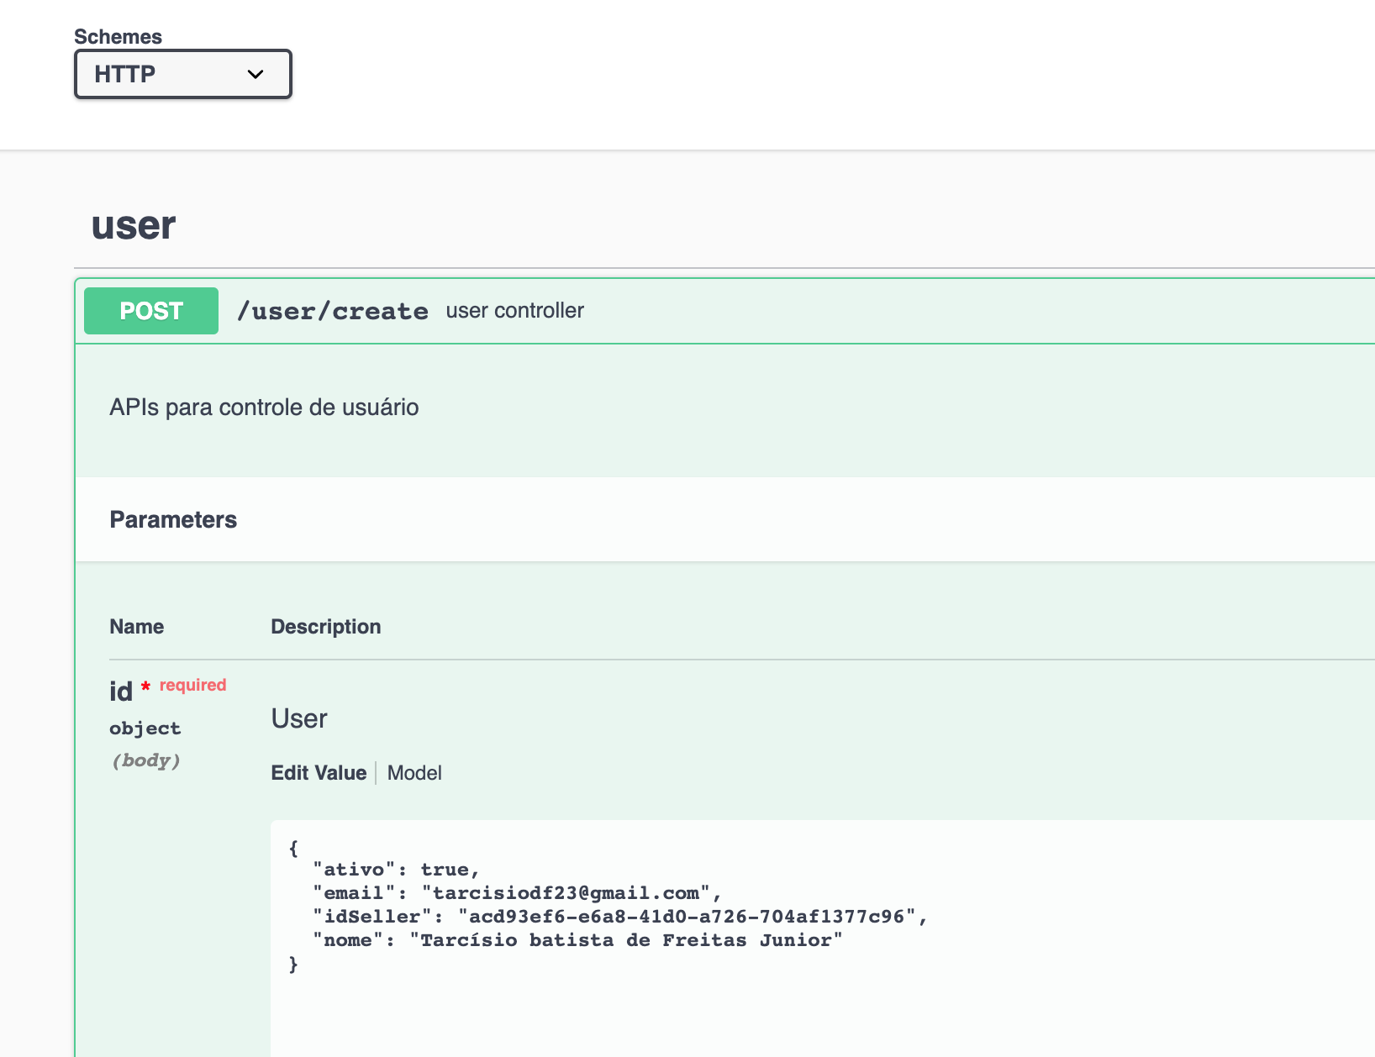The height and width of the screenshot is (1057, 1375).
Task: Expand the Parameters section header
Action: (172, 519)
